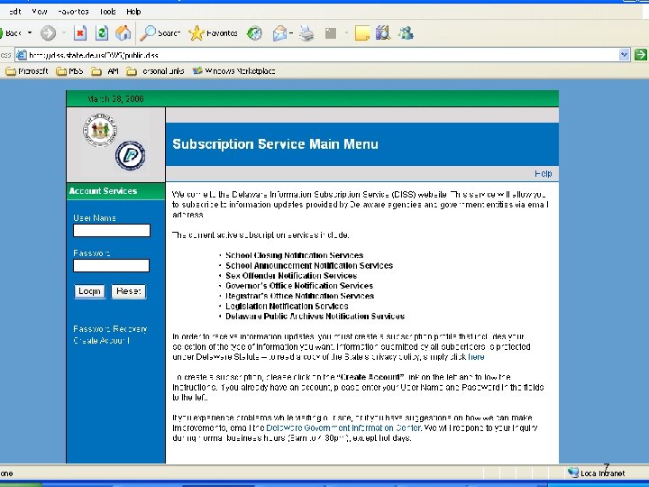Screen dimensions: 649x487
Task: Expand the Edit icon's dropdown arrow
Action: [346, 33]
